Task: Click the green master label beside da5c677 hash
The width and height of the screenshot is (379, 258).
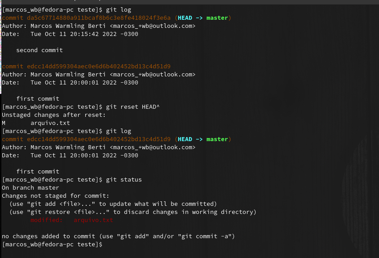Action: [x=217, y=18]
